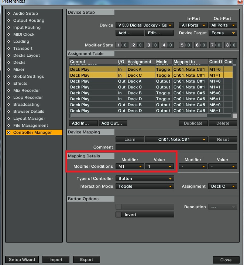This screenshot has height=265, width=244.
Task: Select Deck Play Out Deck D row
Action: point(151,111)
